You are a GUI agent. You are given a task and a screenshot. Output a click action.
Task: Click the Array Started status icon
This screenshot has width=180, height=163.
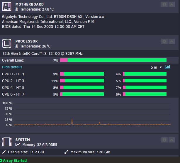pyautogui.click(x=1, y=160)
